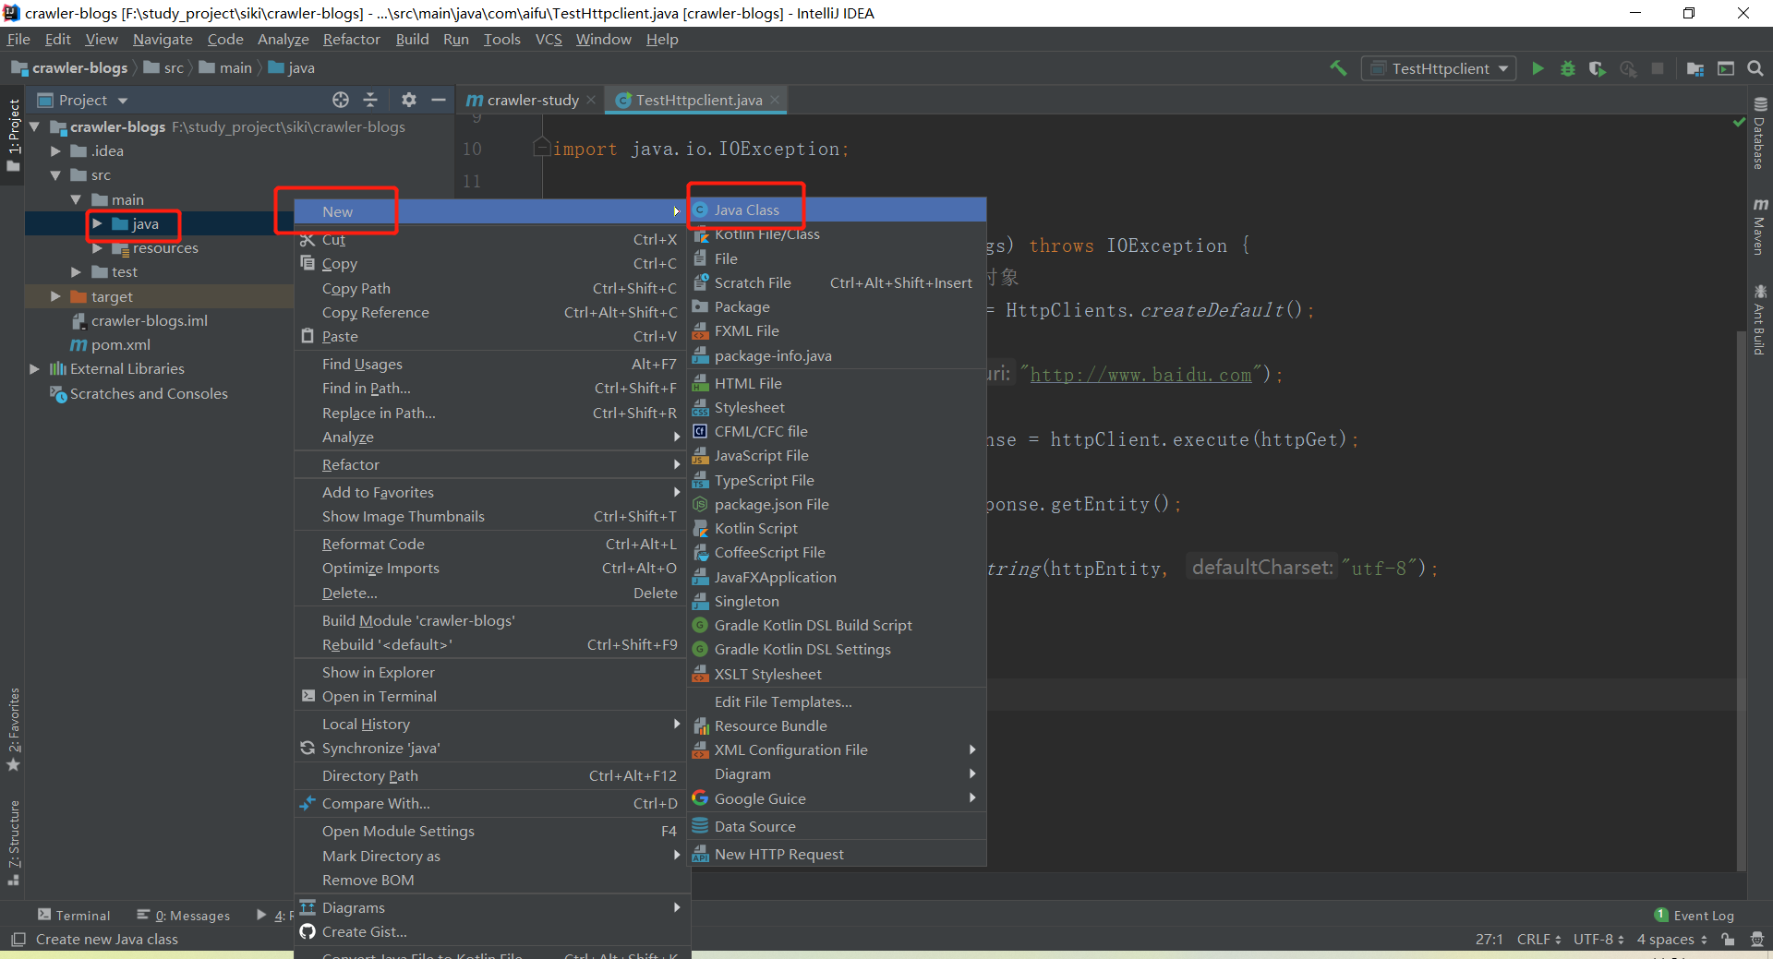Viewport: 1773px width, 959px height.
Task: Open Project panel settings gear
Action: [x=409, y=100]
